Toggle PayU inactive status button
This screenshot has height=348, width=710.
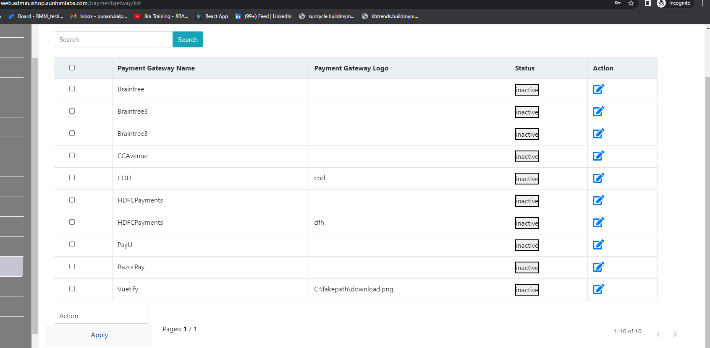point(527,245)
